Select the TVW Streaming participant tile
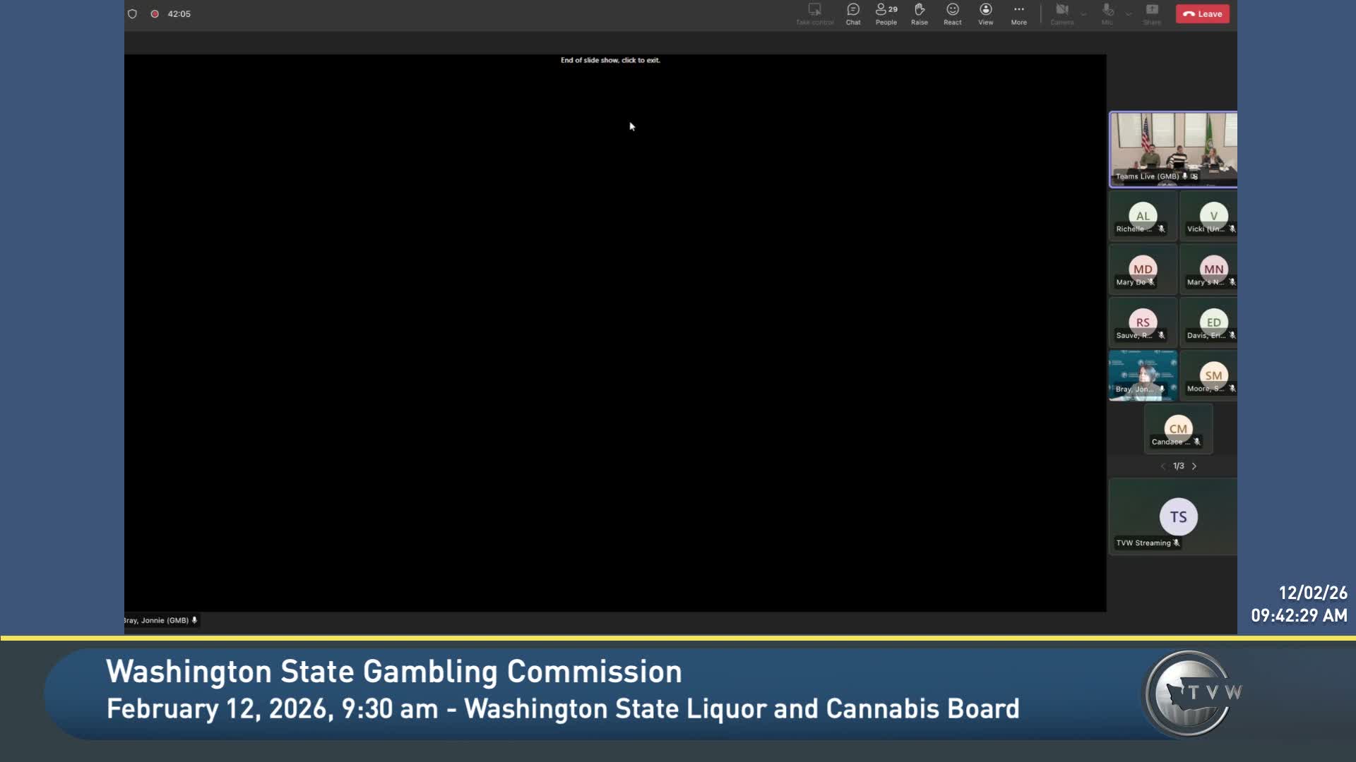The width and height of the screenshot is (1356, 762). 1173,517
